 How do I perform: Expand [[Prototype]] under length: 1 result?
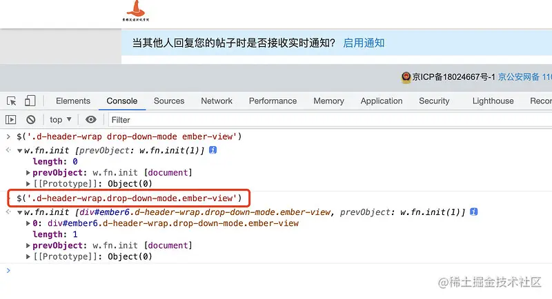coord(28,256)
